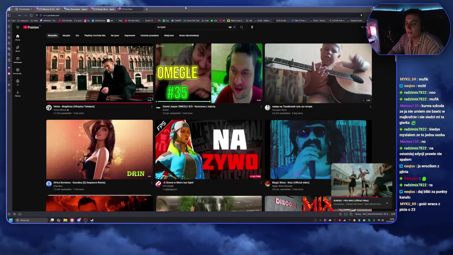
Task: Start voice search with the microphone
Action: [252, 27]
